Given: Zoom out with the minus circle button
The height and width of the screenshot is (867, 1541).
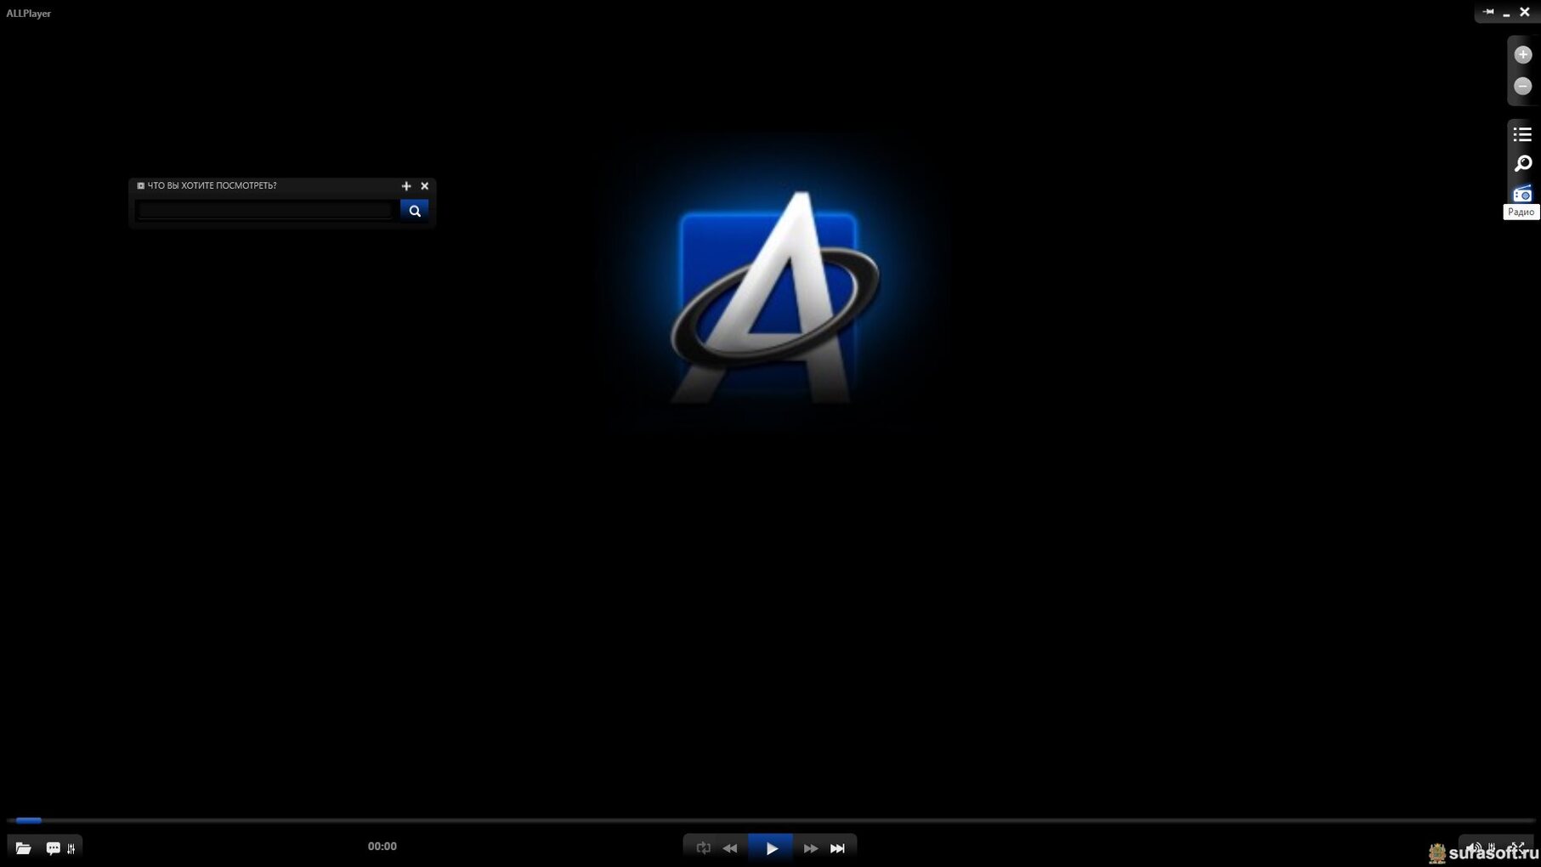Looking at the screenshot, I should pyautogui.click(x=1522, y=86).
